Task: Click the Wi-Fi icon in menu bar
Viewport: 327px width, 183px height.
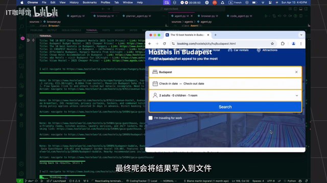Action: coord(263,3)
